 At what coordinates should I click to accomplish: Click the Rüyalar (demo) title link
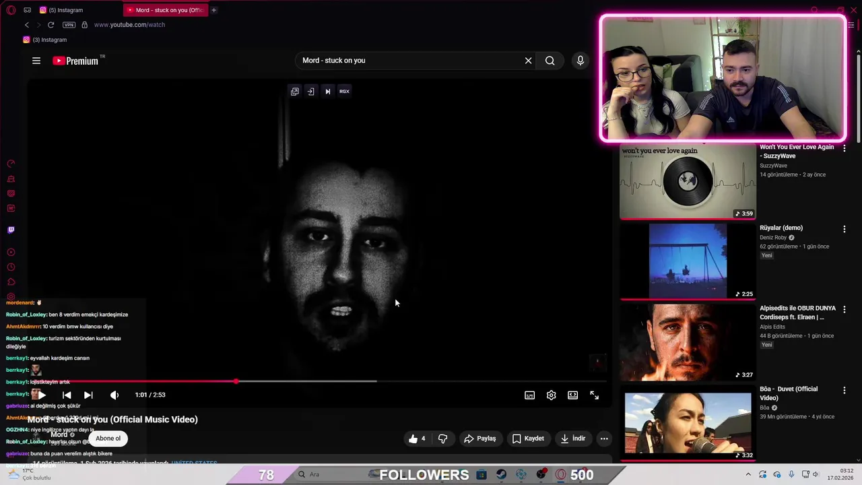click(781, 228)
